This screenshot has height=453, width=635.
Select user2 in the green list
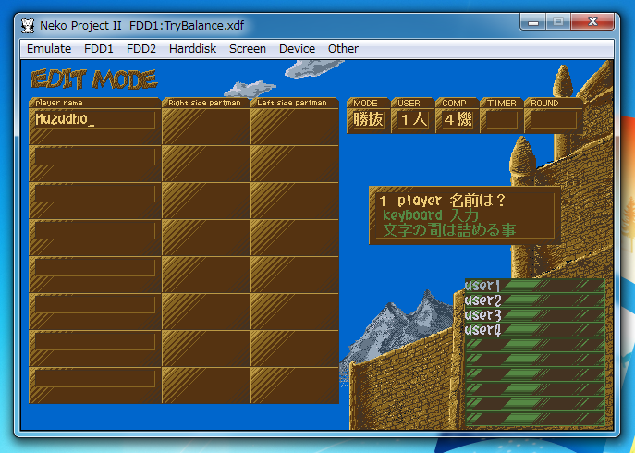pos(534,300)
